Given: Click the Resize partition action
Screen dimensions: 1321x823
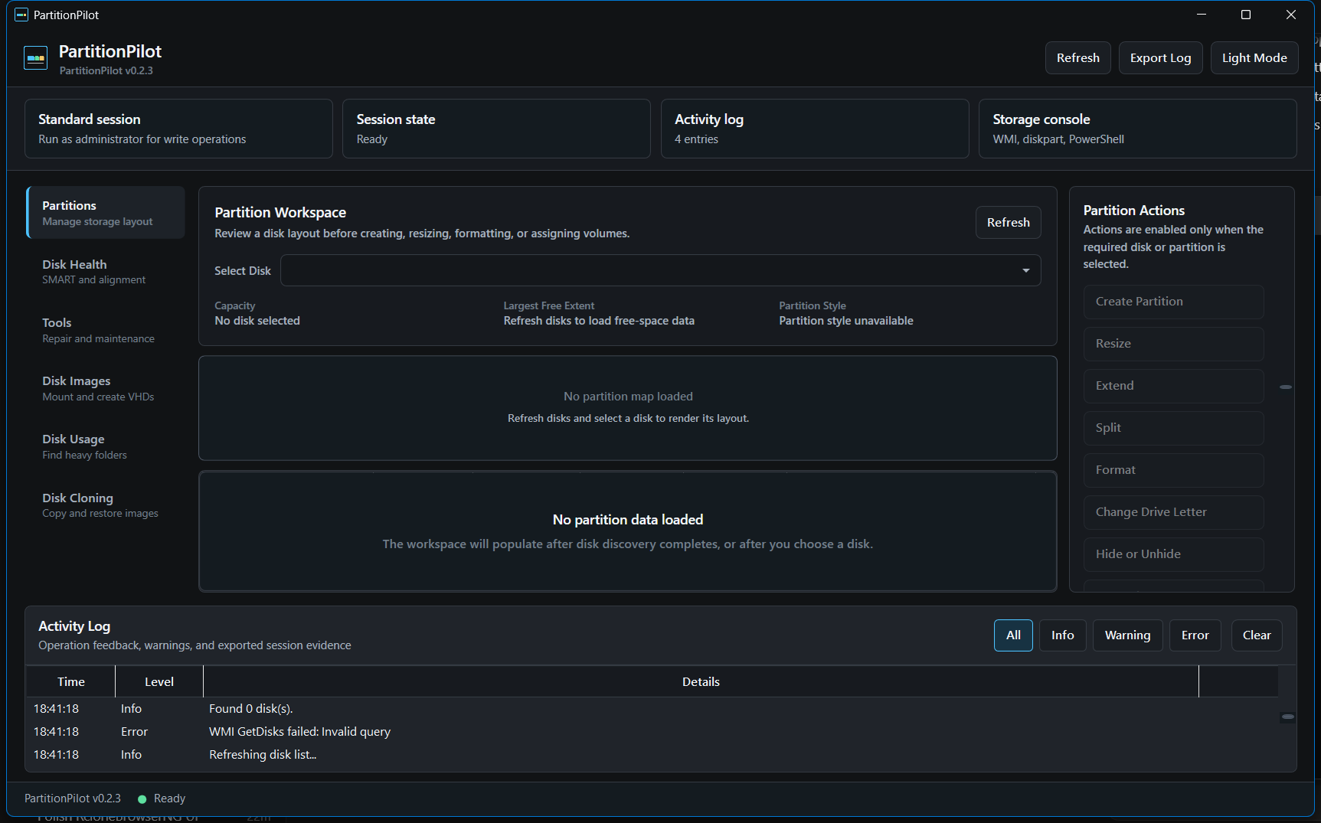Looking at the screenshot, I should click(x=1173, y=344).
